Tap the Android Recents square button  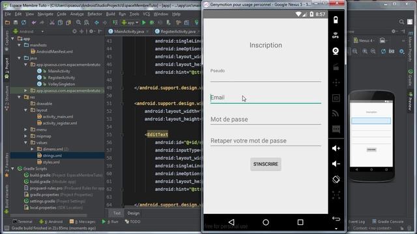pyautogui.click(x=300, y=222)
